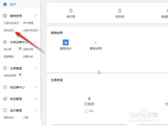Open 已卖出的宝贝 link
Image resolution: width=168 pixels, height=126 pixels.
(x=11, y=23)
